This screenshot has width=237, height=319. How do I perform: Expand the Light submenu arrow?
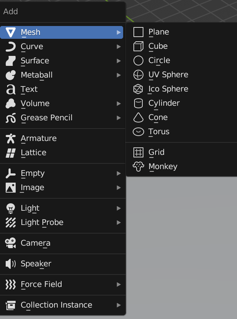point(118,208)
